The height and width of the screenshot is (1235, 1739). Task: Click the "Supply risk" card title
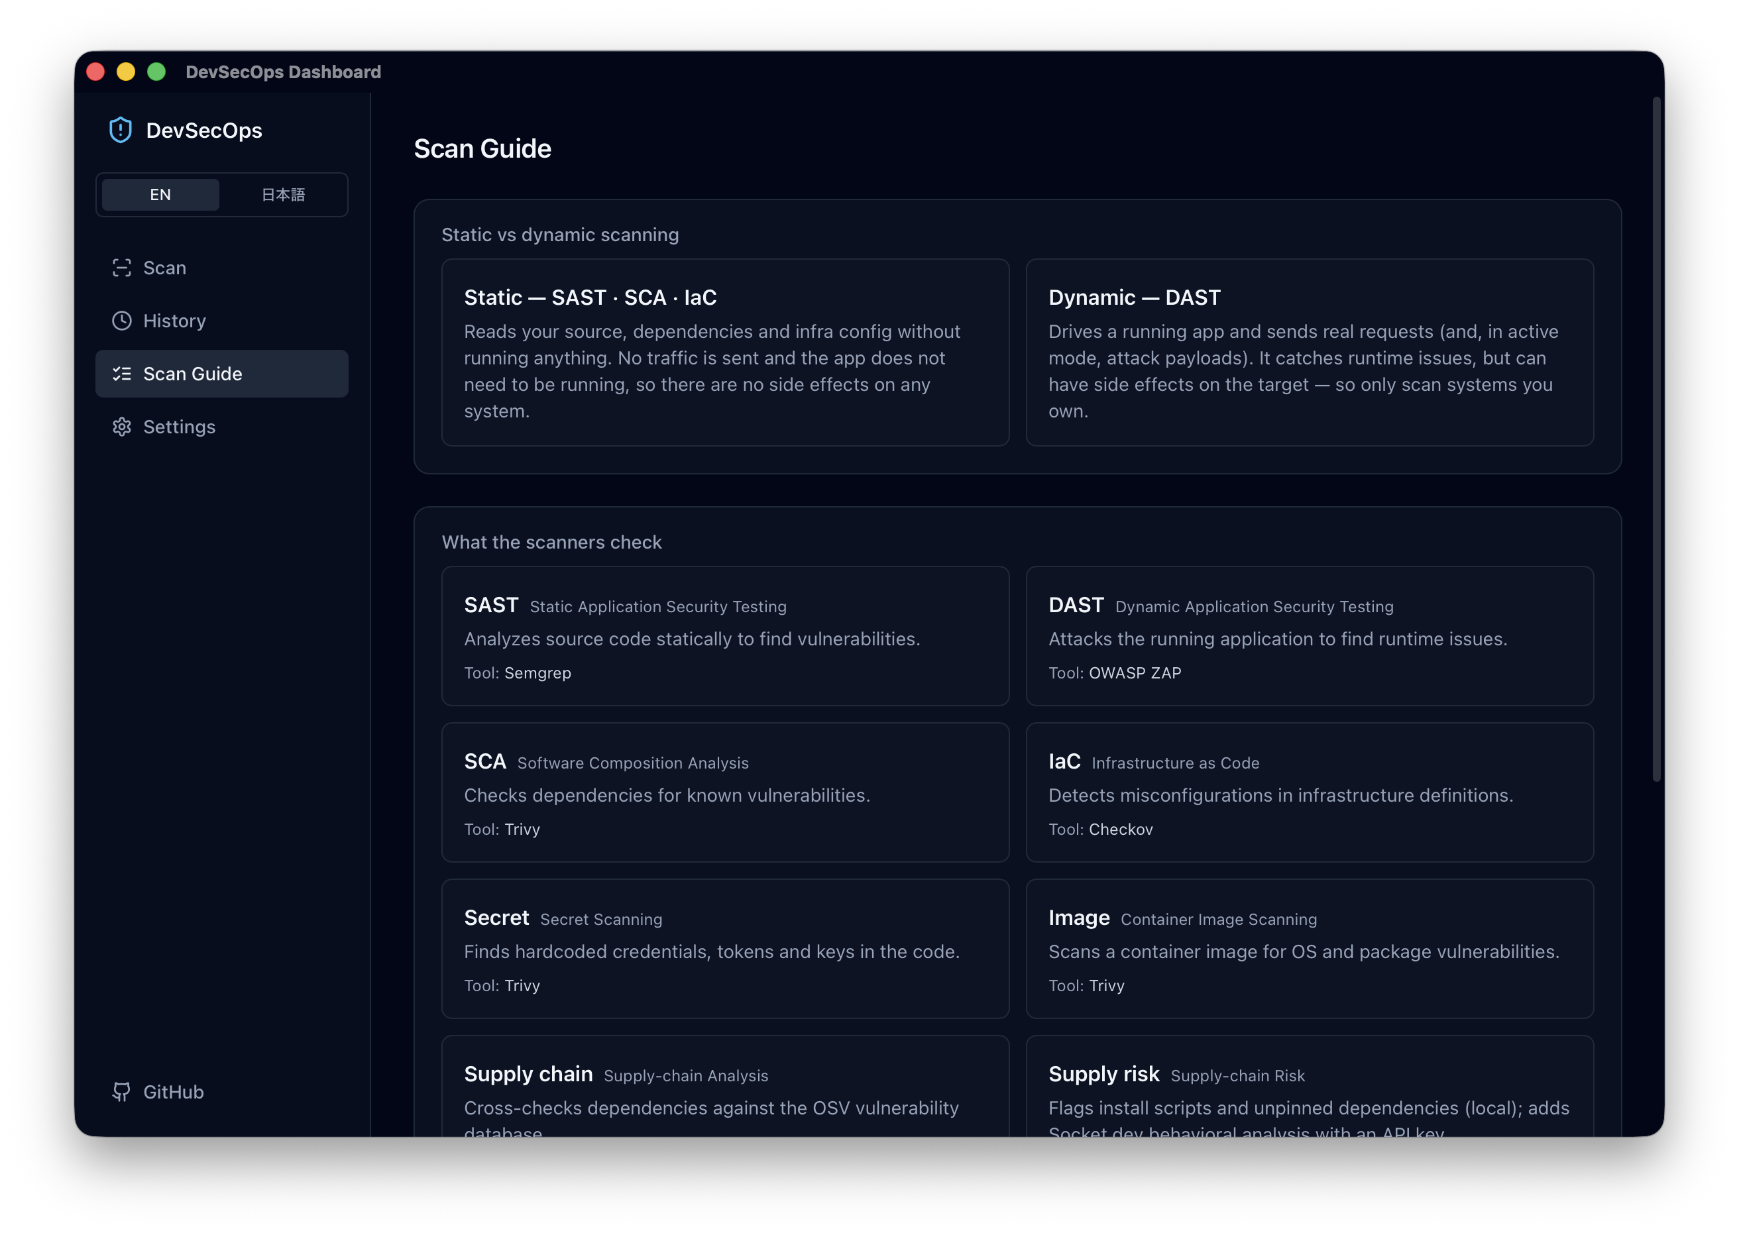(x=1104, y=1075)
